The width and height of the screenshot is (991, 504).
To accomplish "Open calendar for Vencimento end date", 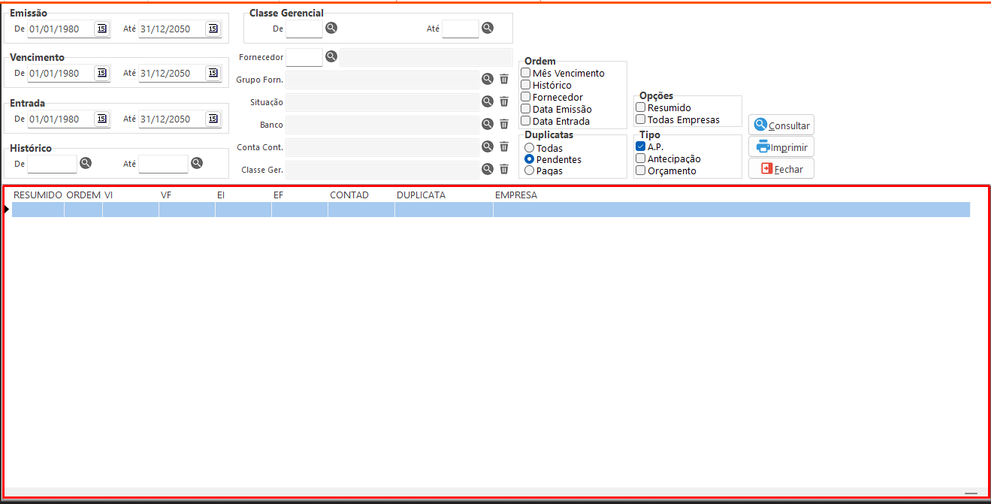I will pos(213,73).
